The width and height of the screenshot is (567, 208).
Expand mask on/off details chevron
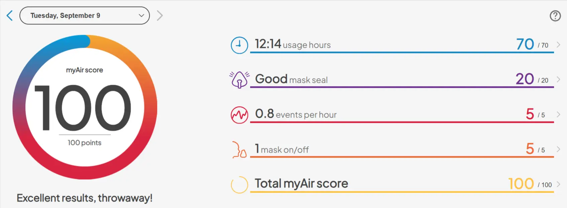[x=558, y=149]
